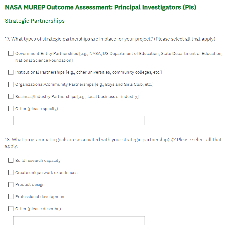This screenshot has height=232, width=238.
Task: Check the 'Other (please specify)' checkbox
Action: click(x=11, y=109)
